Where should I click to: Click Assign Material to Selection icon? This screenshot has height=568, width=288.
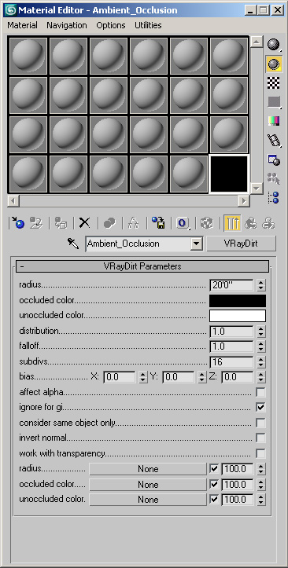61,223
